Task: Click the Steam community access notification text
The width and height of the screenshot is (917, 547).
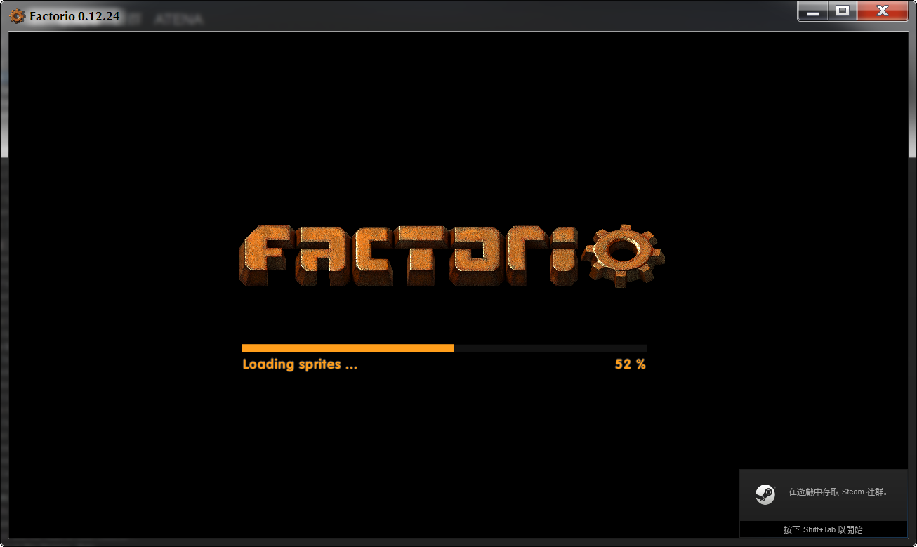Action: pos(838,492)
